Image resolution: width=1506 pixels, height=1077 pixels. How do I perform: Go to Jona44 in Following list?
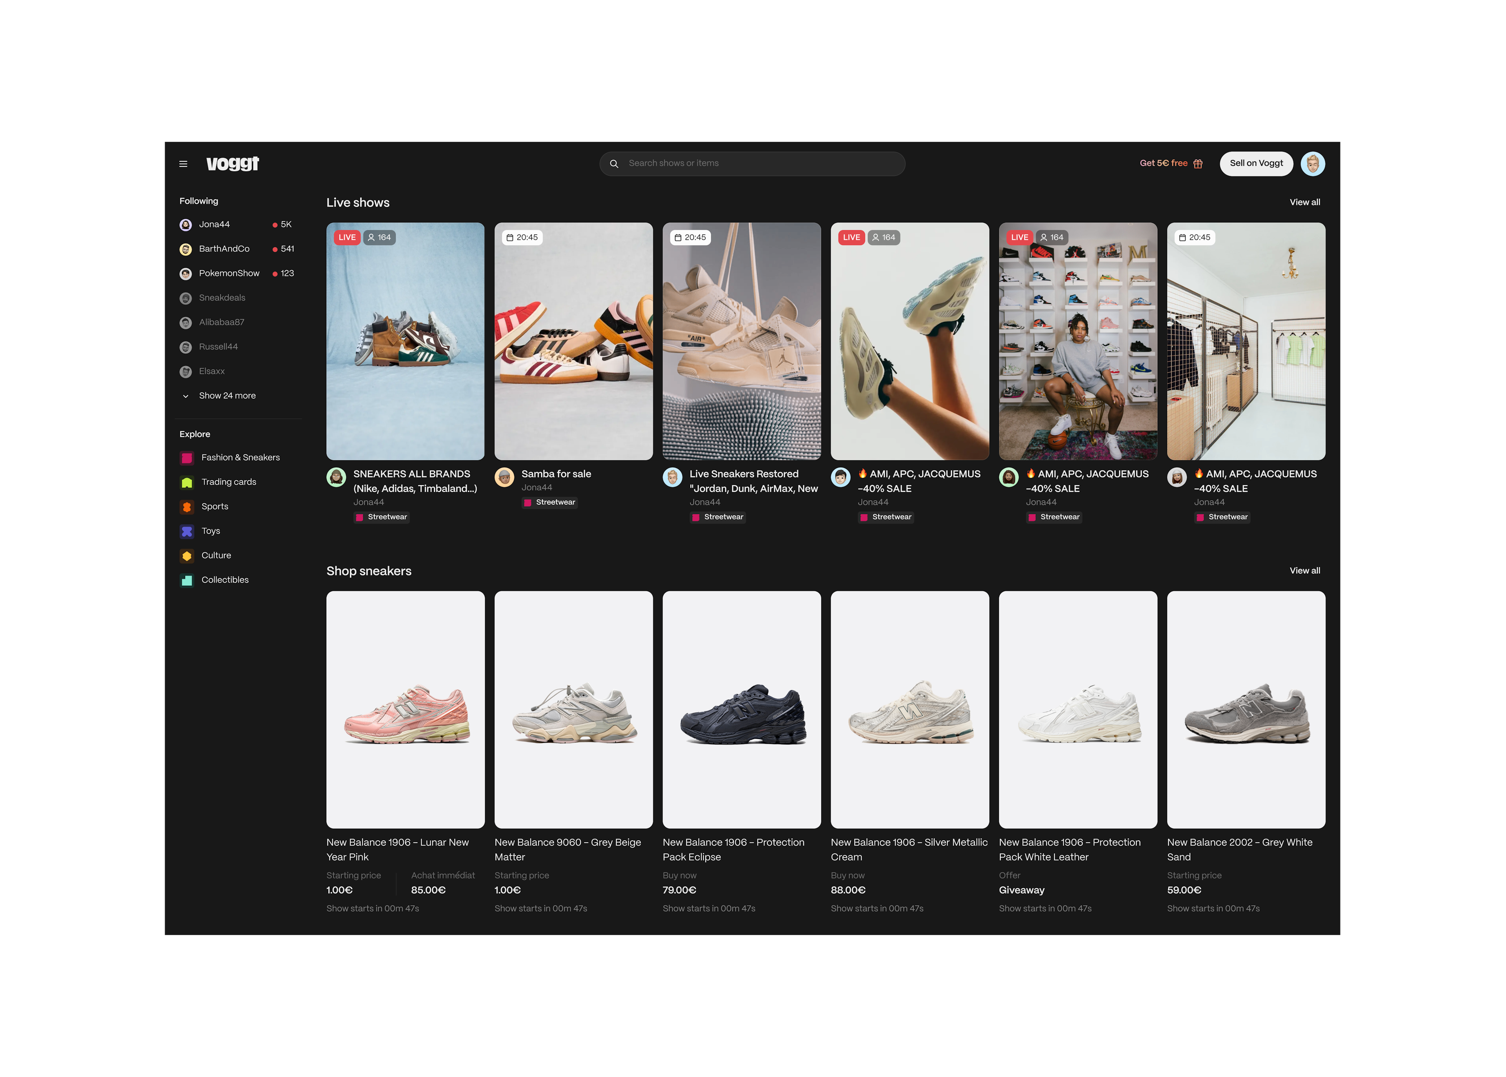click(x=214, y=225)
